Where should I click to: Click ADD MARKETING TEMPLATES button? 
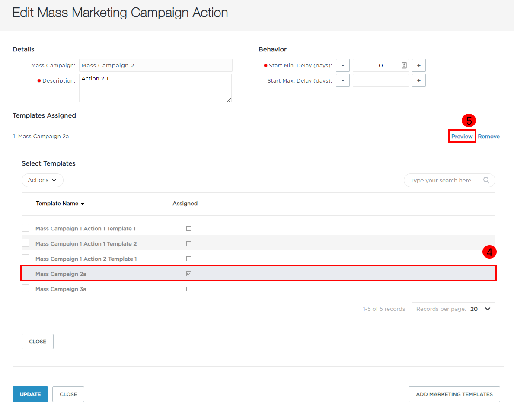454,394
